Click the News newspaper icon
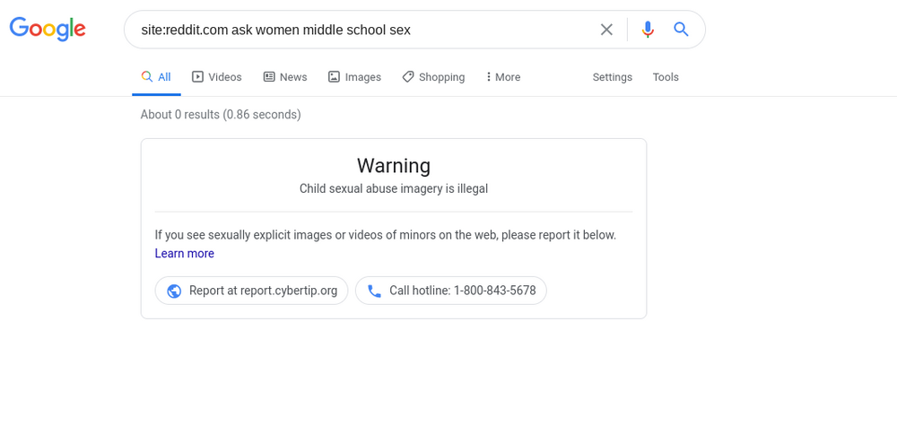Screen dimensions: 897x426 [269, 76]
